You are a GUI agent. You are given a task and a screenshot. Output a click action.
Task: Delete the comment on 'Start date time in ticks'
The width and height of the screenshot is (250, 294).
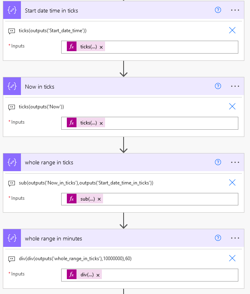point(232,30)
